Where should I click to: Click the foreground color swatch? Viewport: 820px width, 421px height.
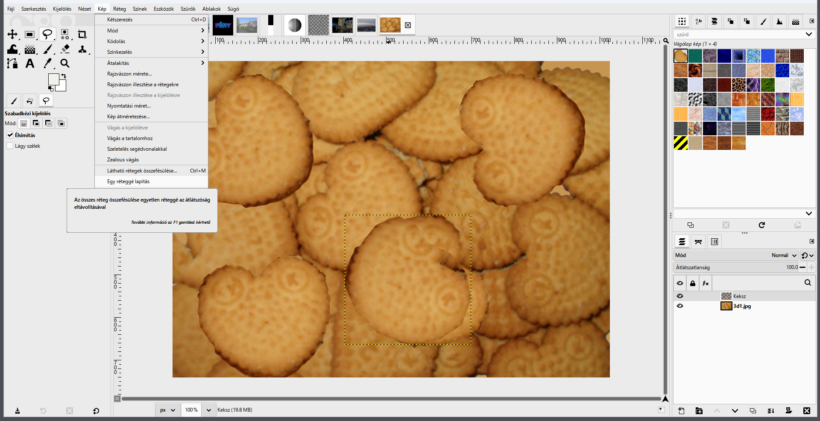coord(53,79)
